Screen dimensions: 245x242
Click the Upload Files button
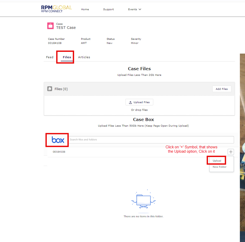coord(139,102)
